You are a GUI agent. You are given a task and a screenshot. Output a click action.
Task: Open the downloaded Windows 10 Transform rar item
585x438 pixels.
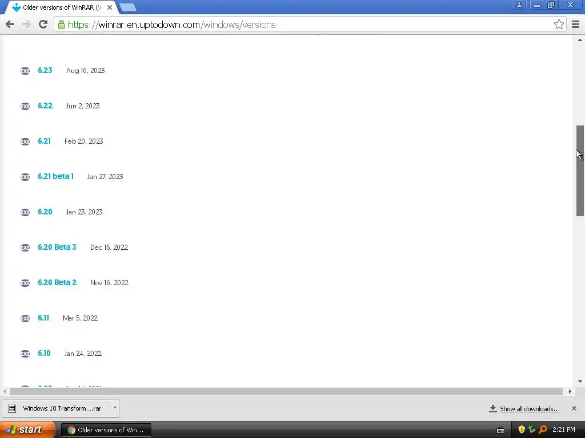click(57, 408)
